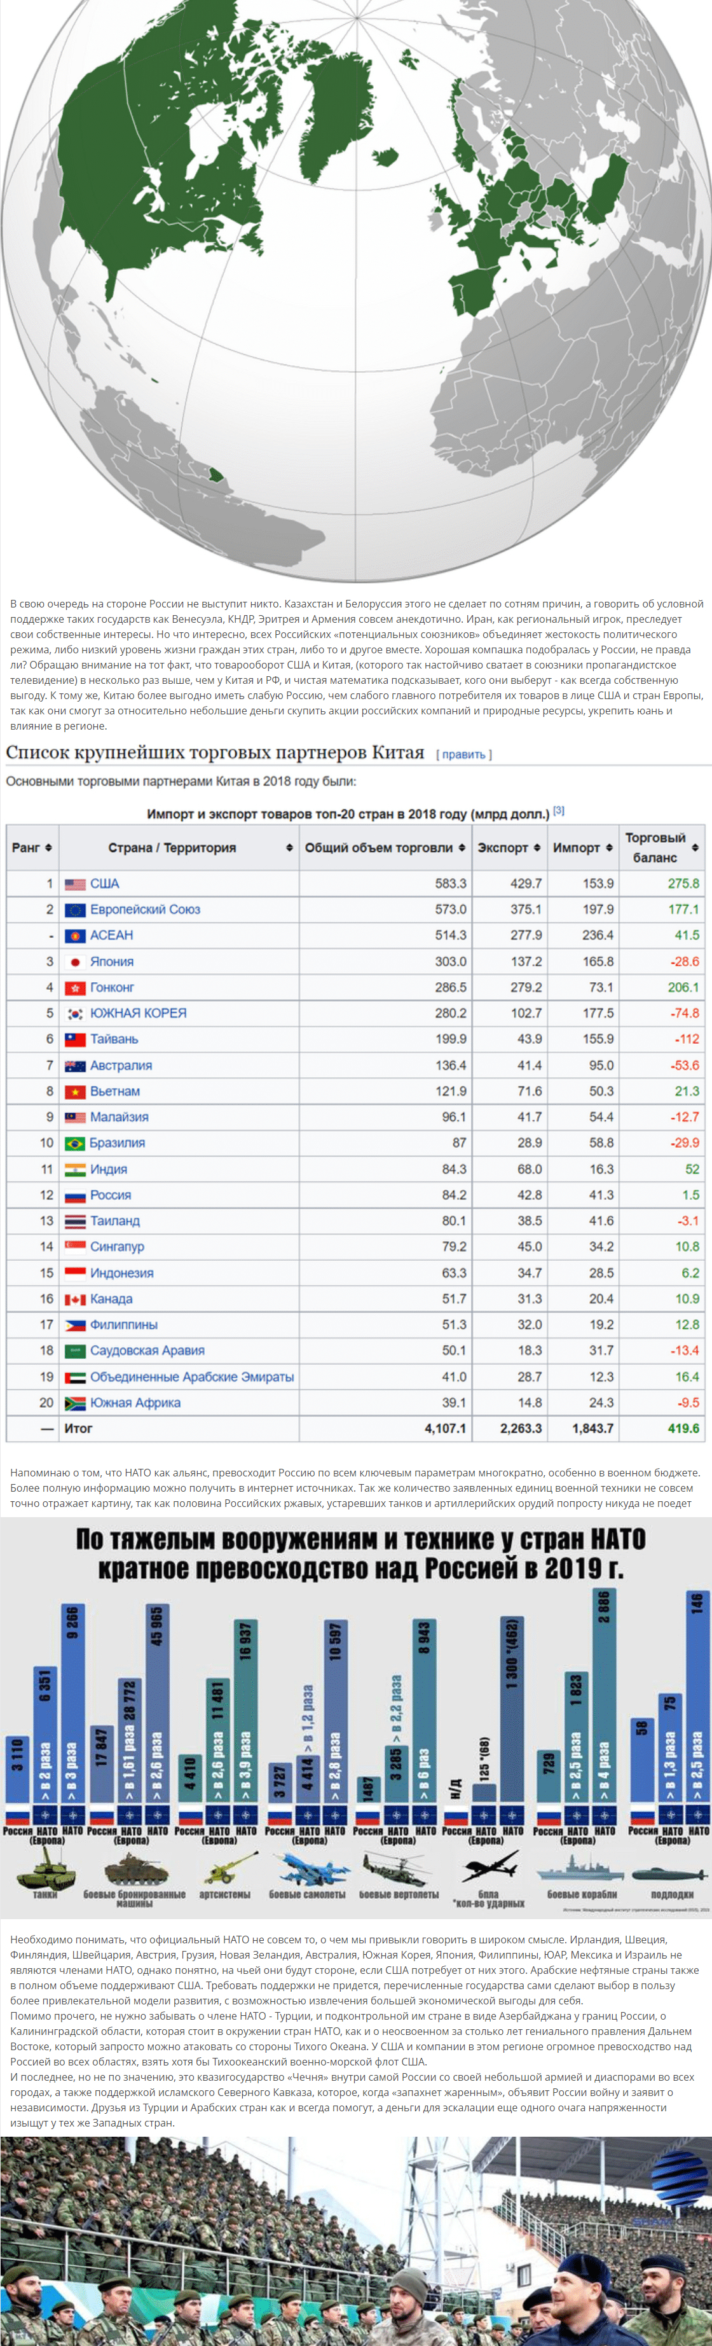Click the Гонконг flag icon
712x2346 pixels.
[x=74, y=987]
